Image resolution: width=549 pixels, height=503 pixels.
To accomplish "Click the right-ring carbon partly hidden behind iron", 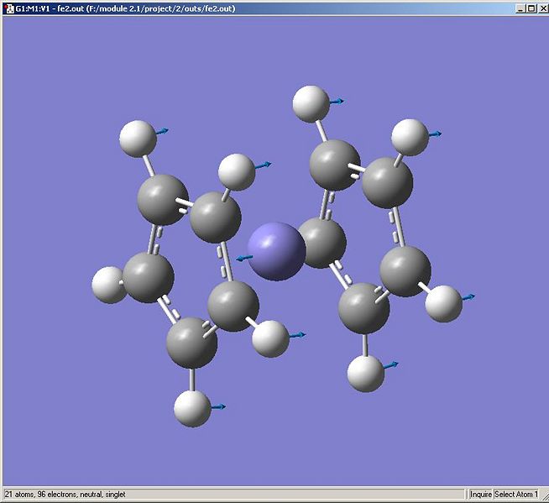I will pyautogui.click(x=324, y=243).
